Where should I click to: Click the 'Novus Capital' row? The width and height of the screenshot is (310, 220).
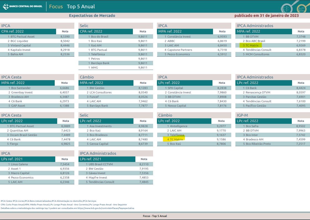[194, 106]
